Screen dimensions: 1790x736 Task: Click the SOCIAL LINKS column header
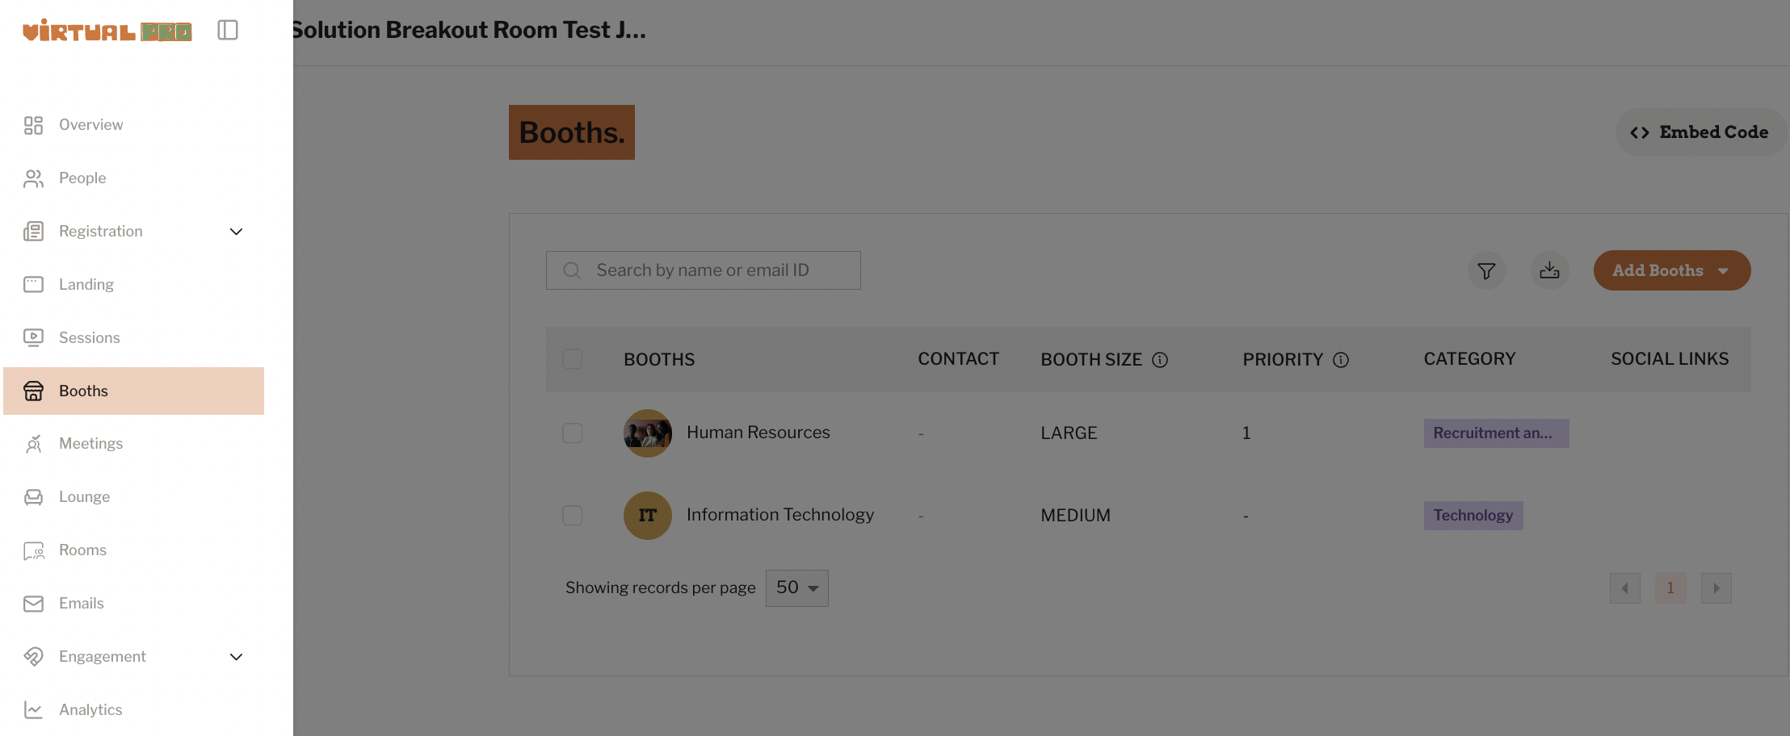[x=1670, y=359]
